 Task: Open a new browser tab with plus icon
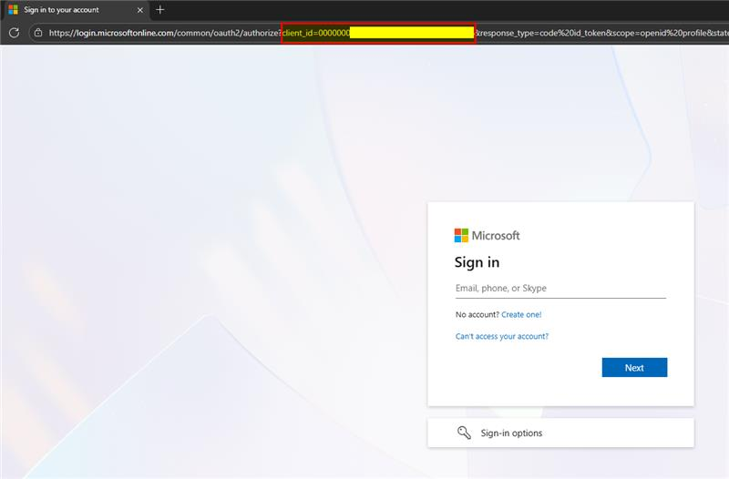point(160,10)
